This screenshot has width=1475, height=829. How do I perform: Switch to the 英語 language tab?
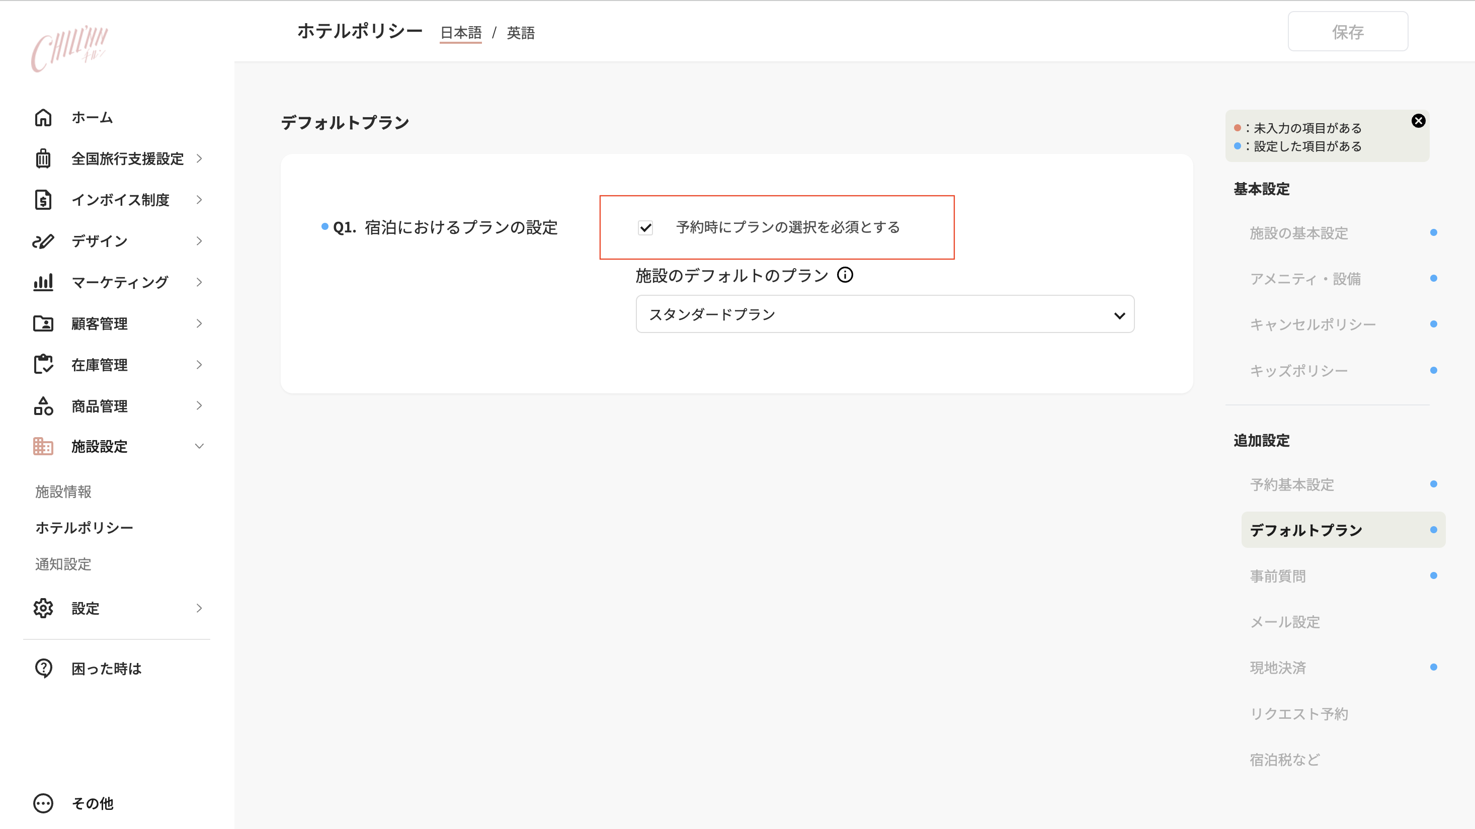click(x=520, y=33)
